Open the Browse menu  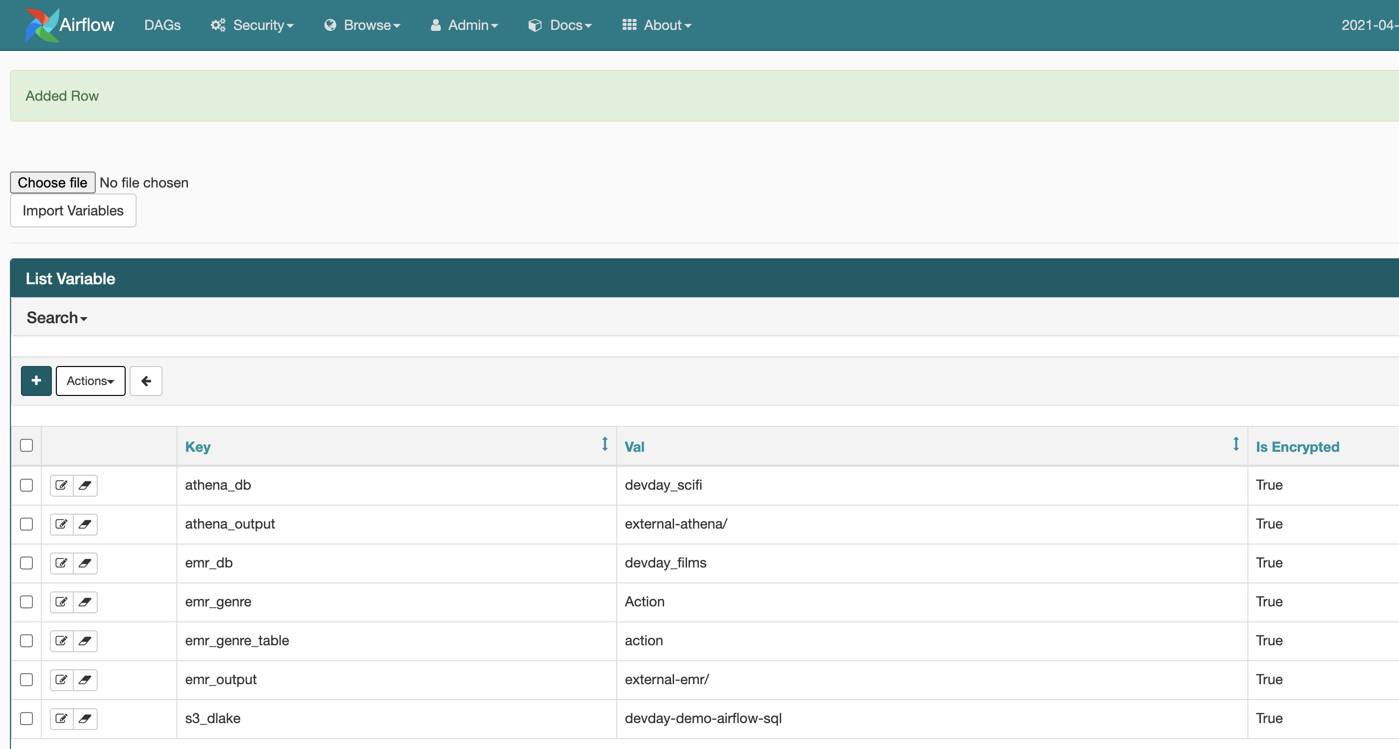click(x=362, y=25)
